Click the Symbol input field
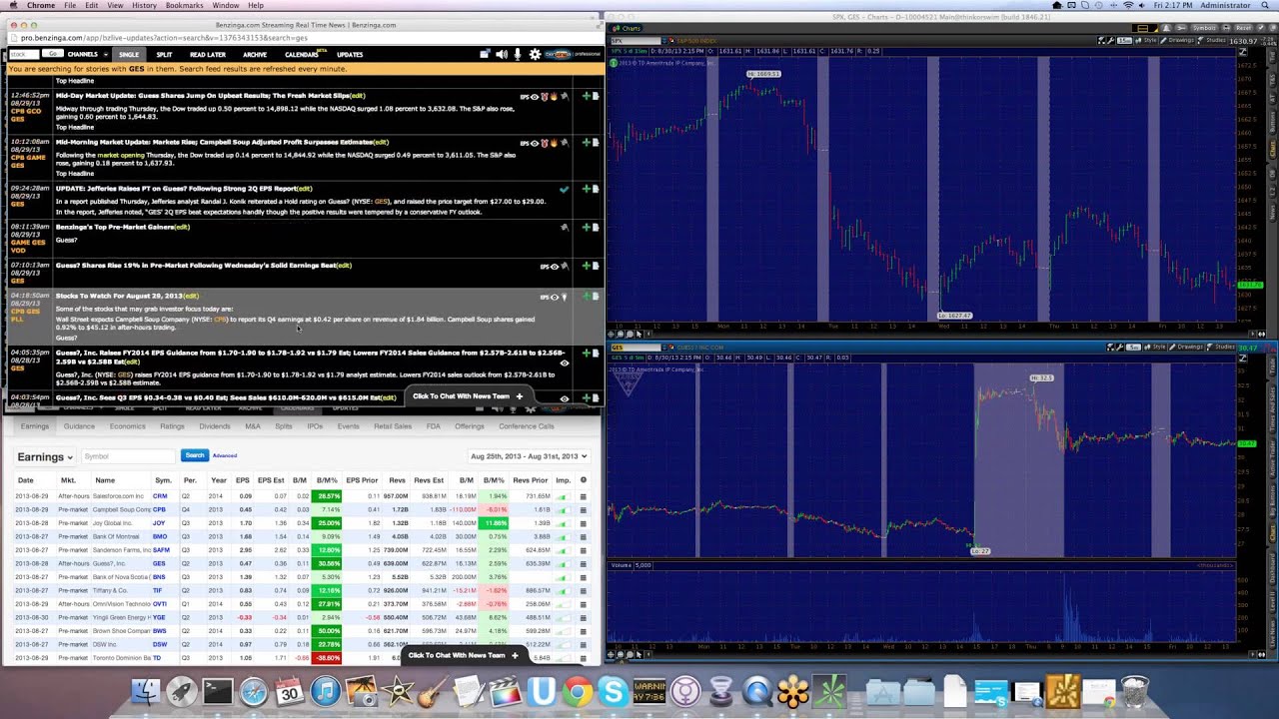Image resolution: width=1279 pixels, height=719 pixels. click(x=128, y=456)
